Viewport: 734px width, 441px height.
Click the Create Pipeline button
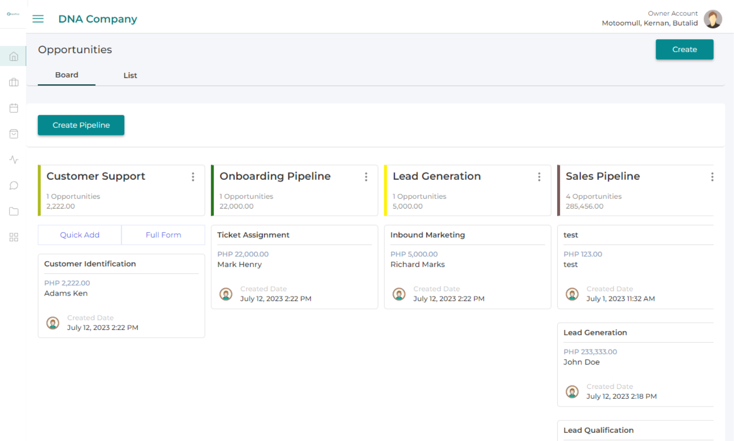[81, 125]
